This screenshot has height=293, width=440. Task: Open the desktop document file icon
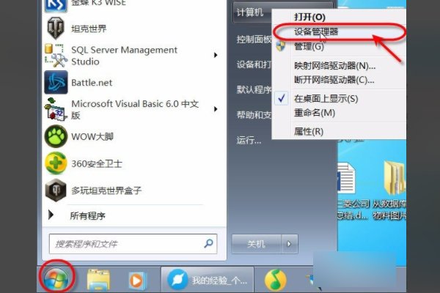345,179
